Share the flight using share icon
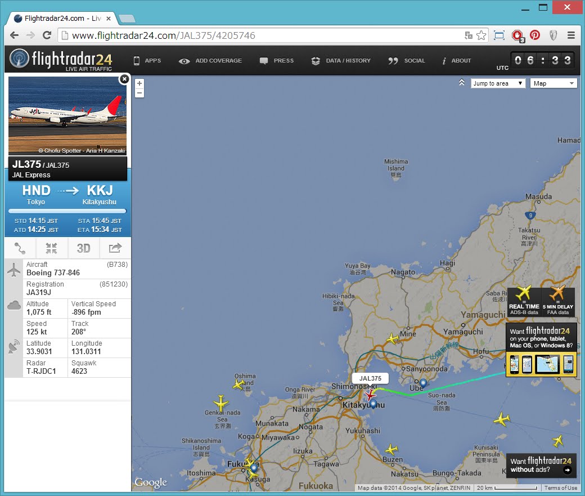Image resolution: width=585 pixels, height=496 pixels. click(115, 248)
